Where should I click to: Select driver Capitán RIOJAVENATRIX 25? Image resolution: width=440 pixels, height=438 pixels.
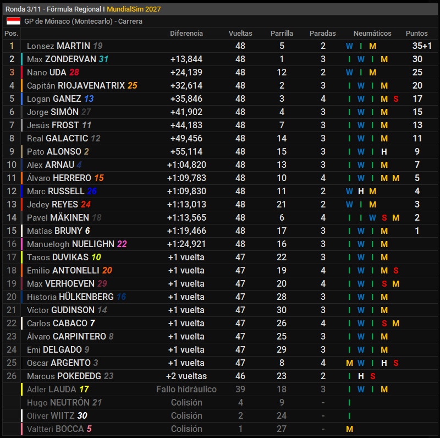[x=82, y=86]
